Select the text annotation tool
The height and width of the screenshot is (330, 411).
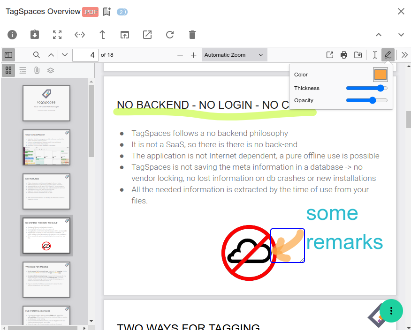[x=374, y=55]
